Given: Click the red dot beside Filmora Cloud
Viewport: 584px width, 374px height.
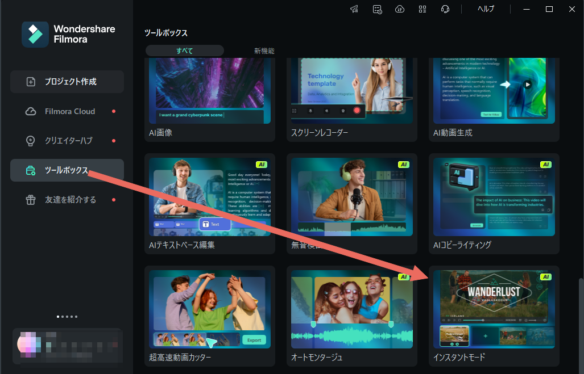Looking at the screenshot, I should point(114,111).
